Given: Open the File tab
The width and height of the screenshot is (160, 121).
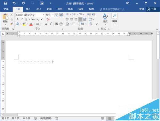Looking at the screenshot, I should (x=6, y=9).
